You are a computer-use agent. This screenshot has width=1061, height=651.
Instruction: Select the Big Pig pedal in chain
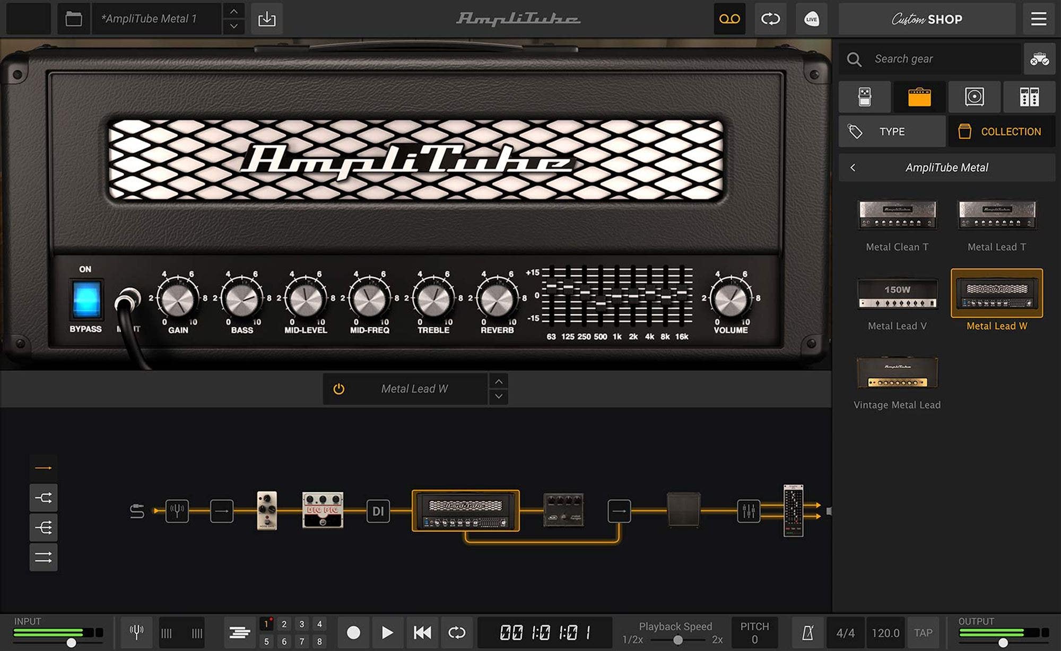pyautogui.click(x=323, y=510)
